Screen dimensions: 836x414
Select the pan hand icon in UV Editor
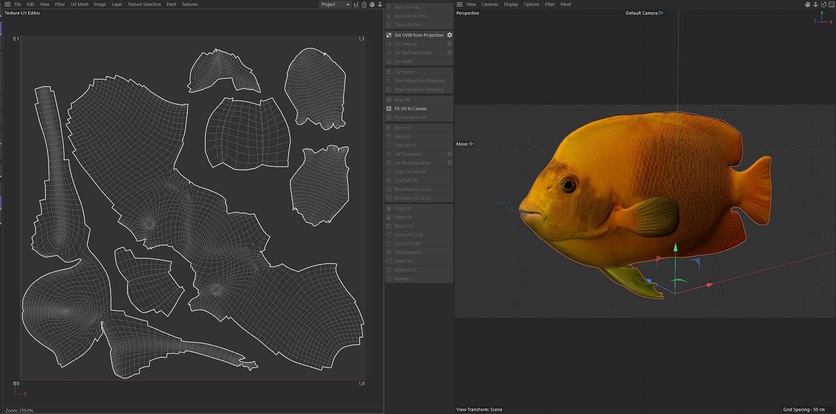372,4
